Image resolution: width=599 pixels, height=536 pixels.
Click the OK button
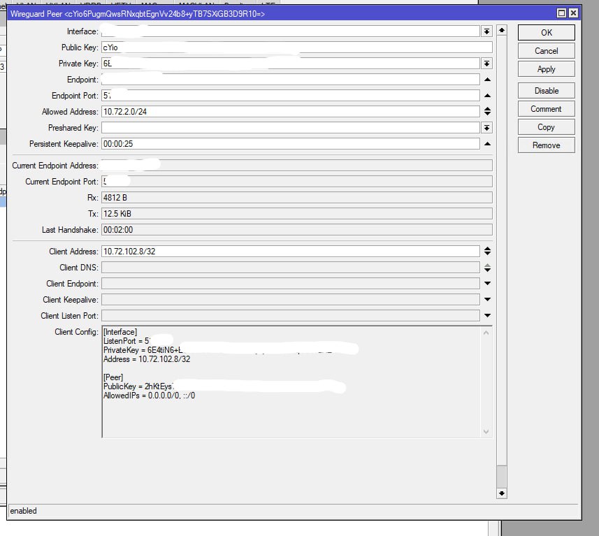[x=547, y=32]
